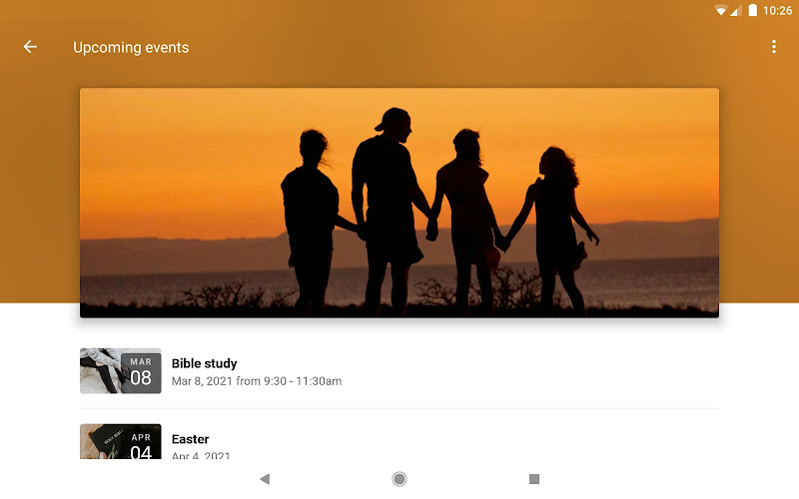Go back using the arrow icon

click(30, 47)
